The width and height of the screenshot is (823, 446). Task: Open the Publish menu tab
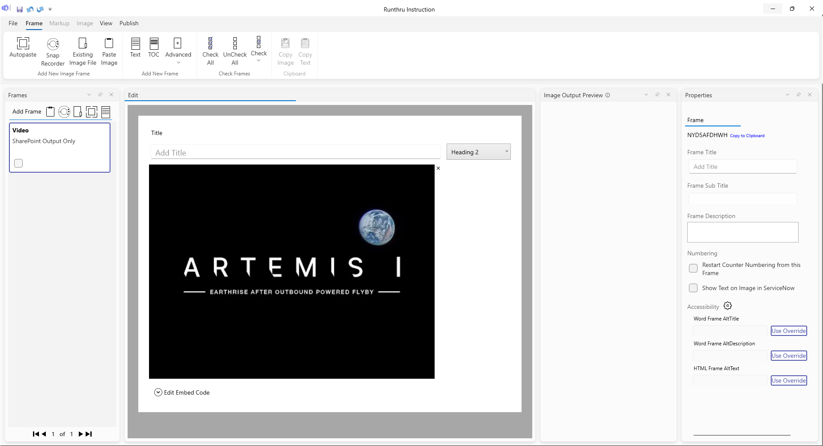[x=129, y=23]
